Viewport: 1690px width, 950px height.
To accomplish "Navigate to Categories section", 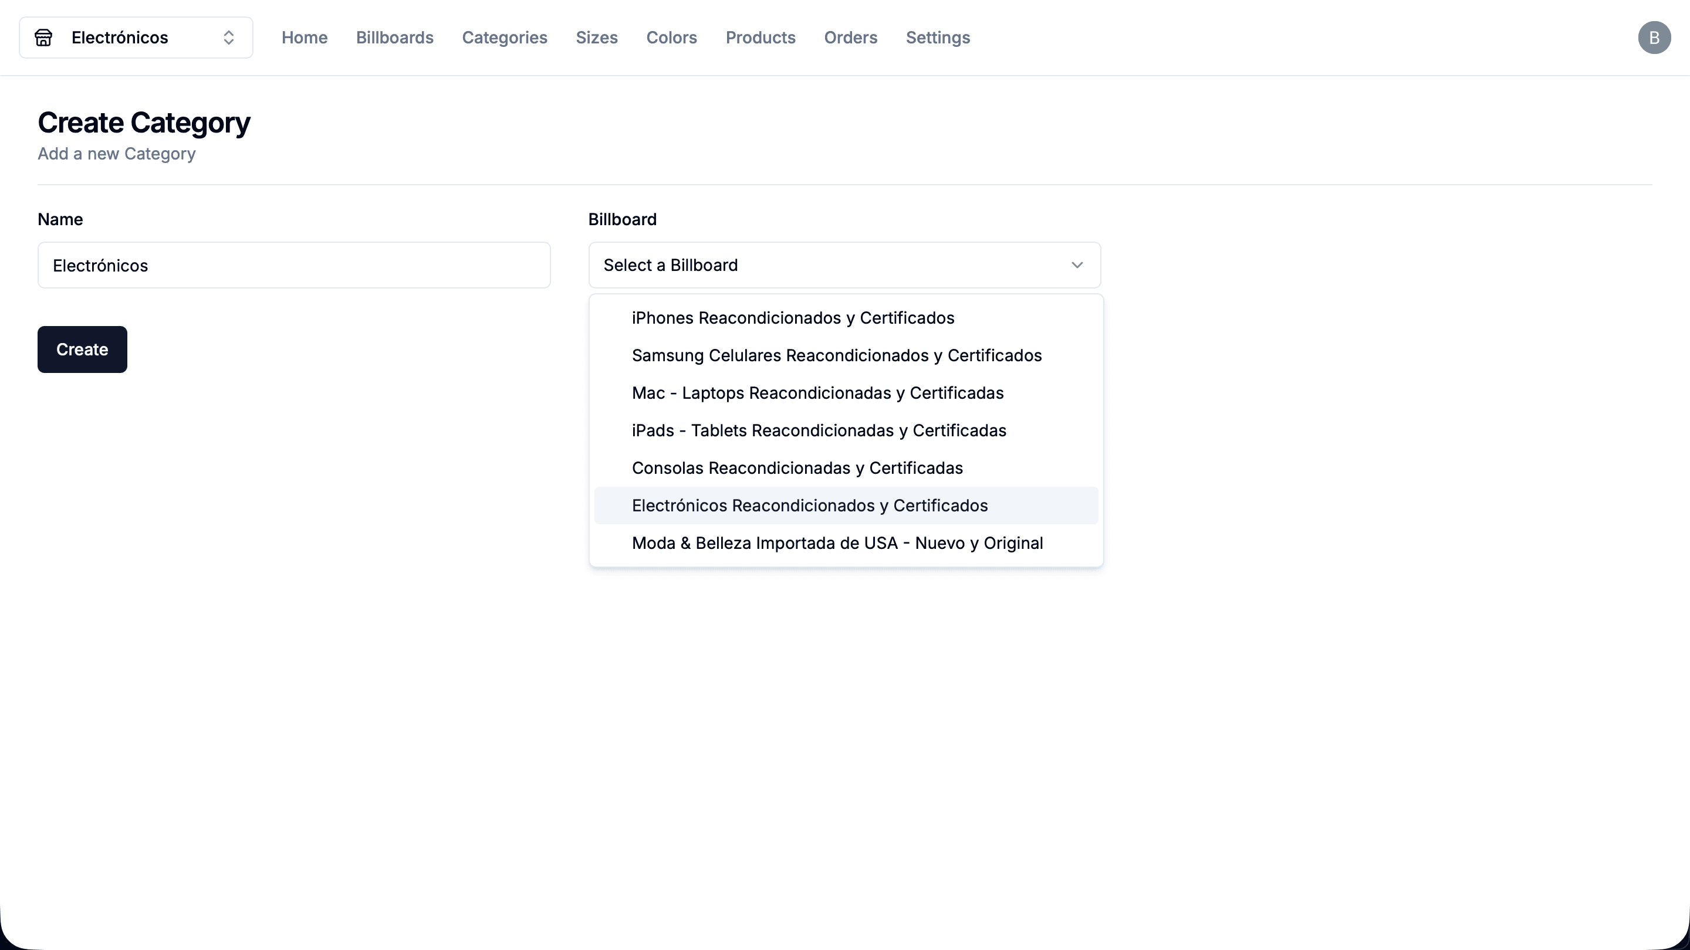I will tap(504, 38).
